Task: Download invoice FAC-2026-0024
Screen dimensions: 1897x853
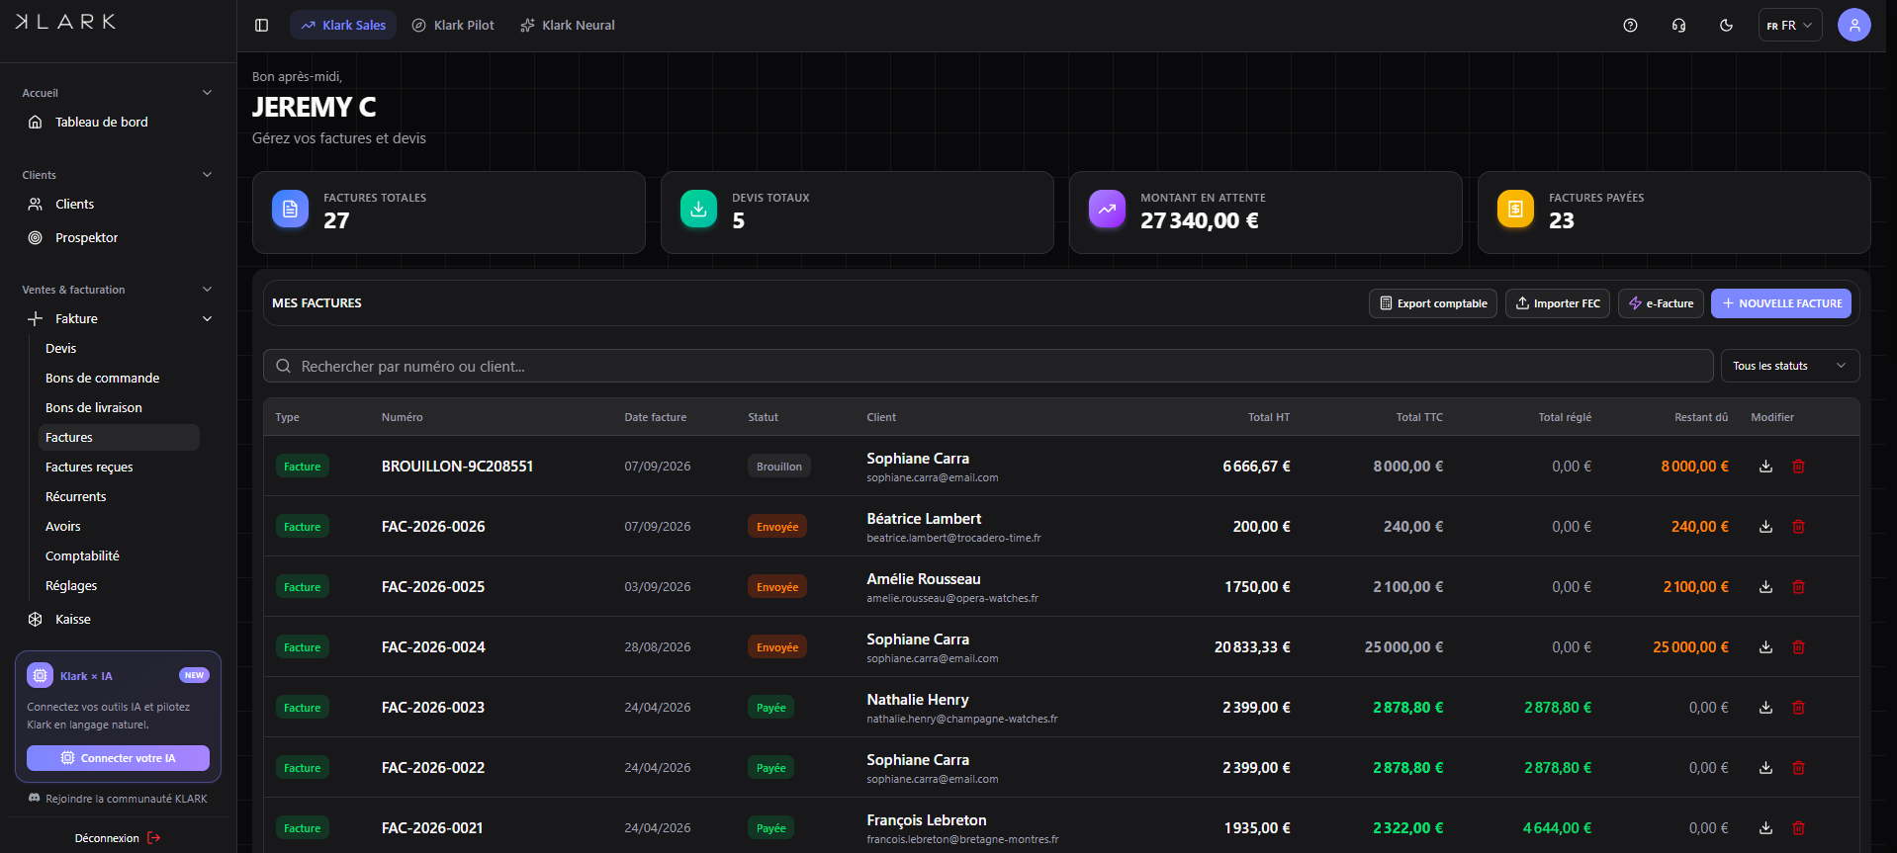Action: (x=1765, y=647)
